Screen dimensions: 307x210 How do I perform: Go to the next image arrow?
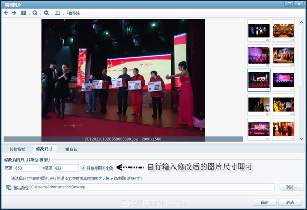tap(14, 13)
